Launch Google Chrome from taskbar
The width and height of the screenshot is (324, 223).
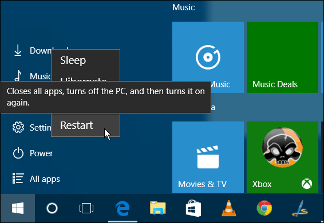click(x=264, y=208)
